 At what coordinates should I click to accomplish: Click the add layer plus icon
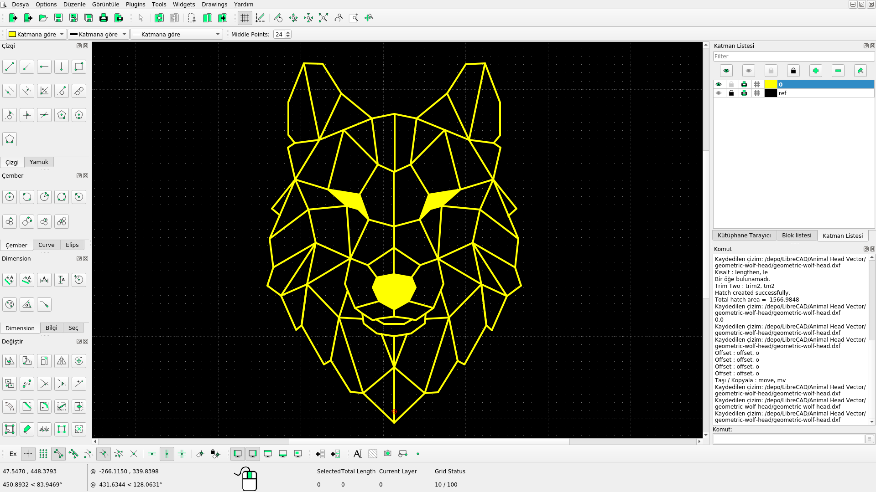pos(815,71)
